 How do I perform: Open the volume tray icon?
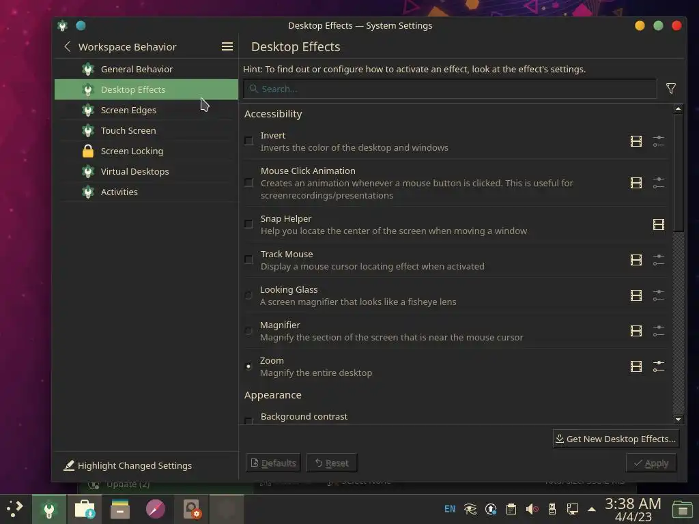[x=532, y=509]
